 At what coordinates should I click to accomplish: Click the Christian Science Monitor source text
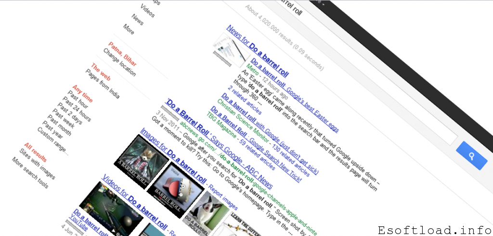coord(243,121)
